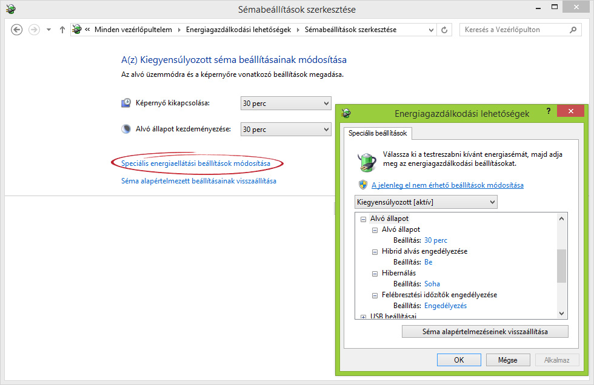Click the back navigation arrow
The height and width of the screenshot is (385, 594).
coord(17,30)
